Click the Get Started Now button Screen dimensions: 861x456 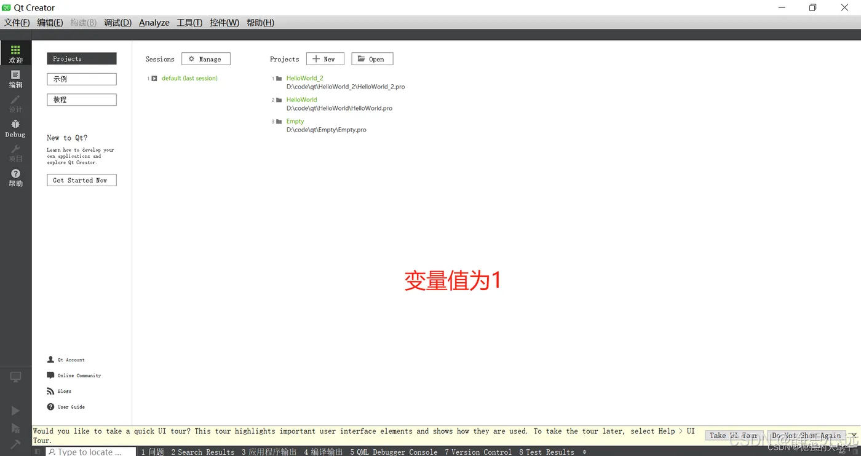tap(82, 180)
